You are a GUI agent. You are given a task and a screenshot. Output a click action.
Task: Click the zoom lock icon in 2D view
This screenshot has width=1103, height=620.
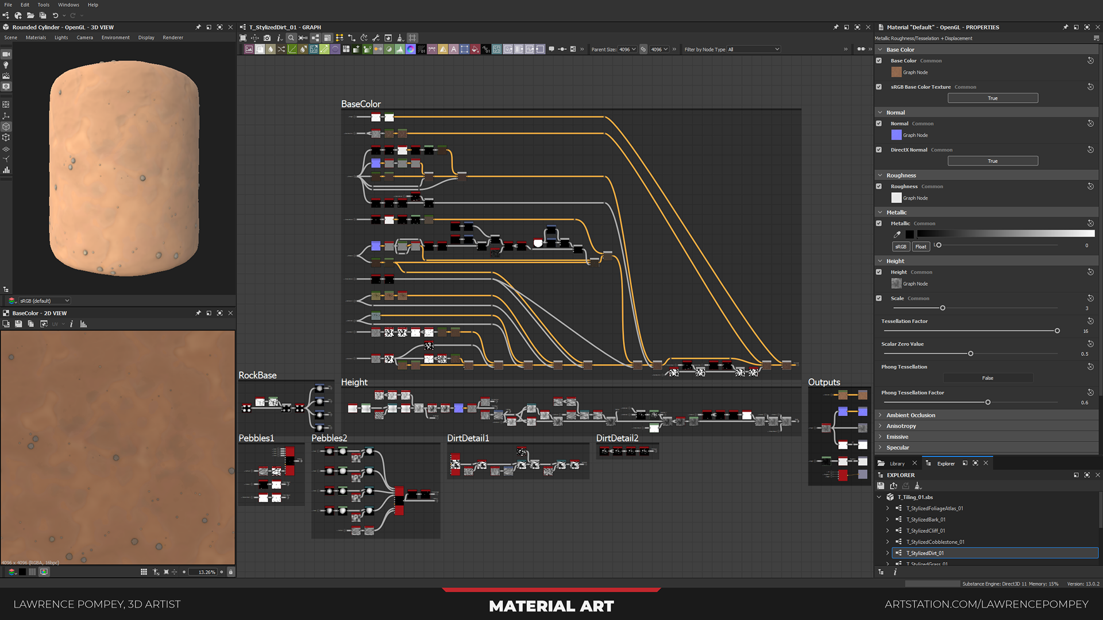pyautogui.click(x=231, y=572)
